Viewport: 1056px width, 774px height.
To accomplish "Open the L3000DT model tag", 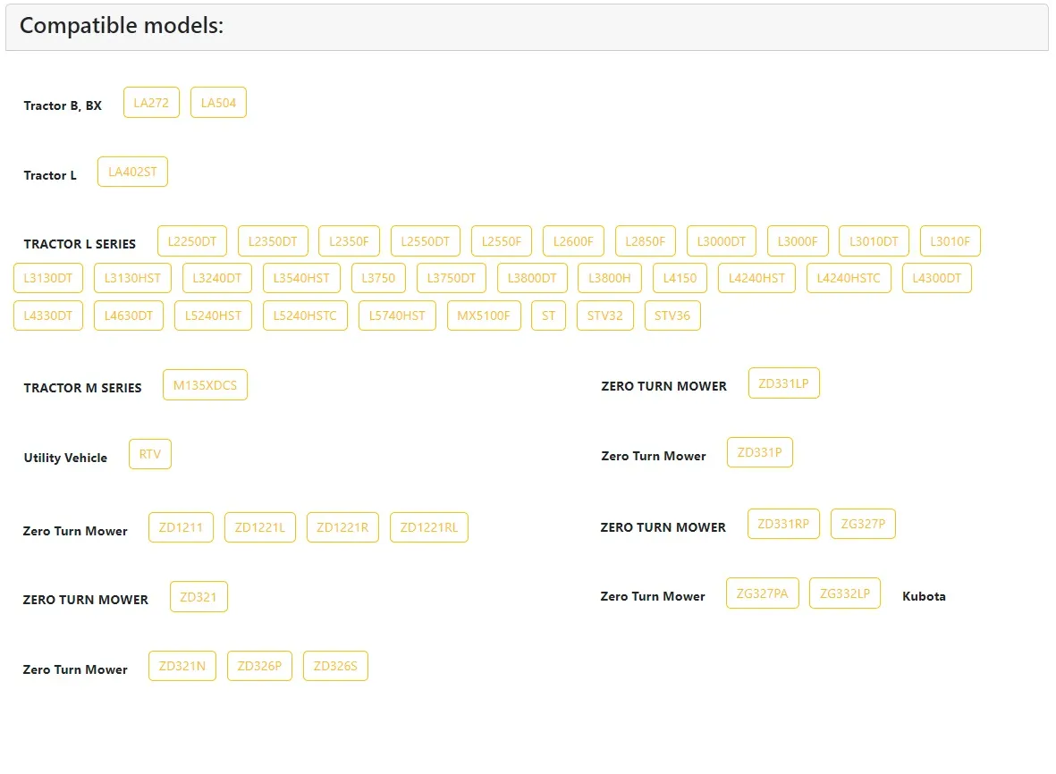I will [722, 241].
